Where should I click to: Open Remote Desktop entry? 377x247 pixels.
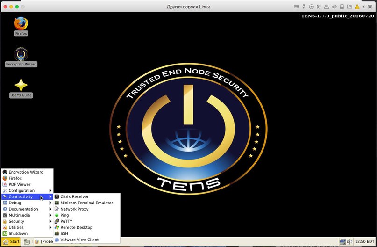point(86,227)
